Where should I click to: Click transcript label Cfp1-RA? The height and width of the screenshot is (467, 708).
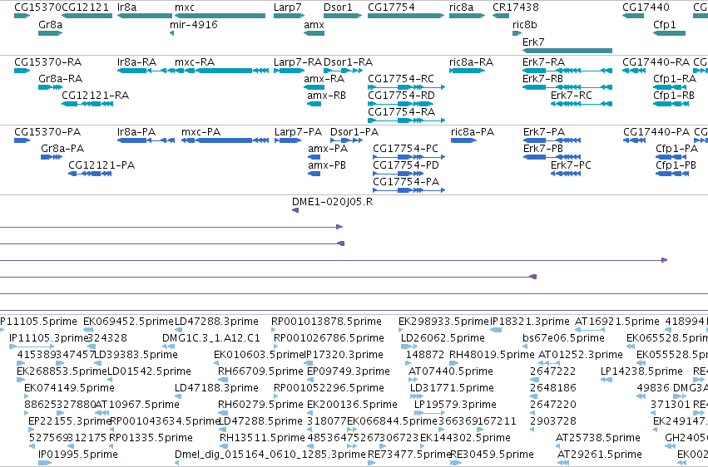click(675, 79)
